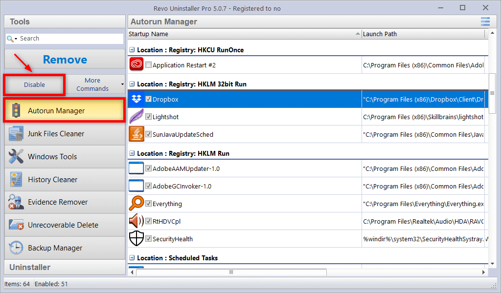501x293 pixels.
Task: Click the More Commands button
Action: click(92, 84)
